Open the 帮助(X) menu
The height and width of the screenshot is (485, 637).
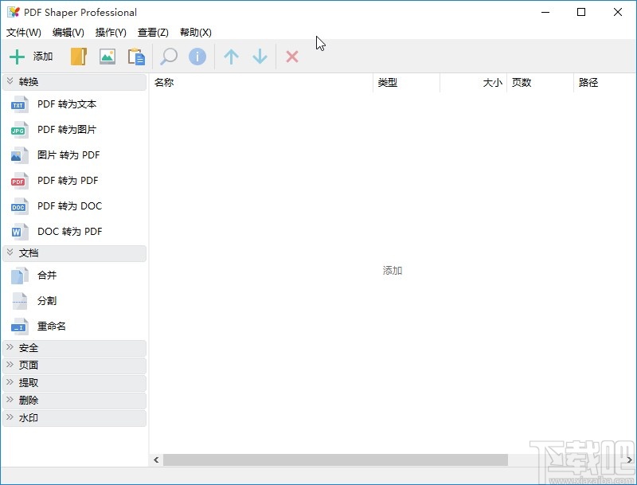[195, 33]
